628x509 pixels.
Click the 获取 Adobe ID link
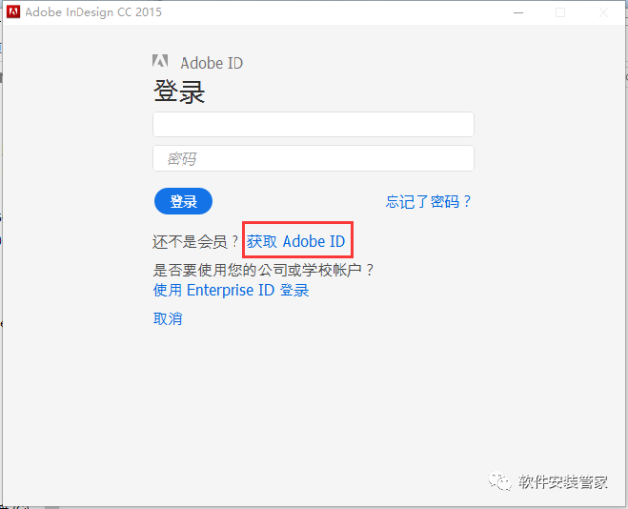click(x=295, y=241)
